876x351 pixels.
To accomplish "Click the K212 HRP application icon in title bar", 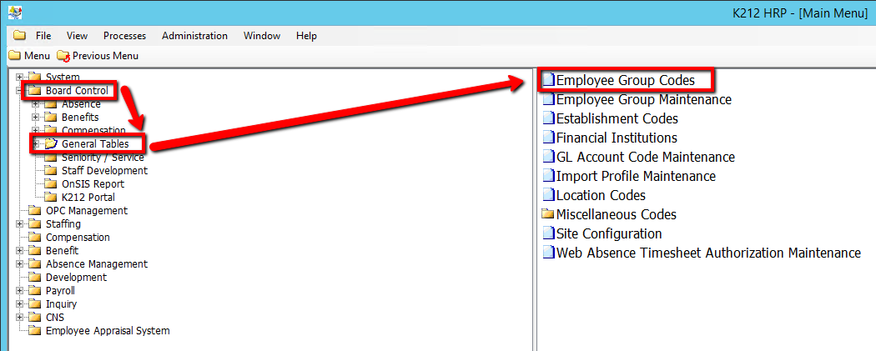I will [14, 13].
